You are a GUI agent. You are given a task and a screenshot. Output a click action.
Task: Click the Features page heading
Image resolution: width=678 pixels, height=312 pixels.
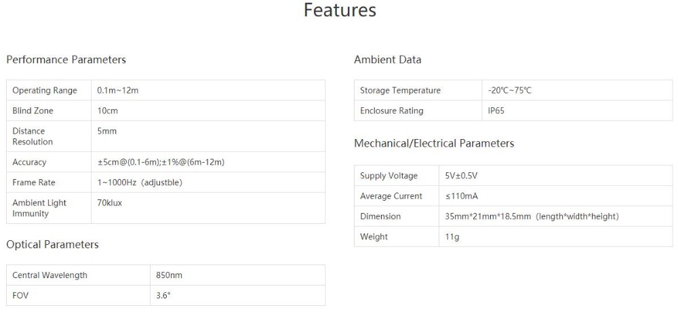pyautogui.click(x=340, y=11)
